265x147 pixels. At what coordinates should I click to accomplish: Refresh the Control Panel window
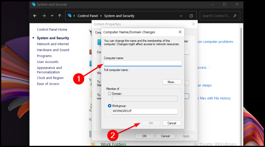191,16
